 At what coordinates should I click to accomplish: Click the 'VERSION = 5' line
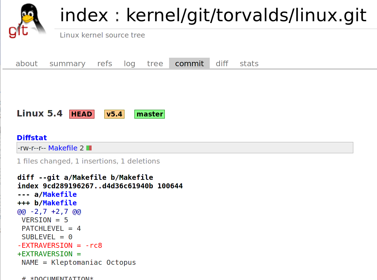45,220
